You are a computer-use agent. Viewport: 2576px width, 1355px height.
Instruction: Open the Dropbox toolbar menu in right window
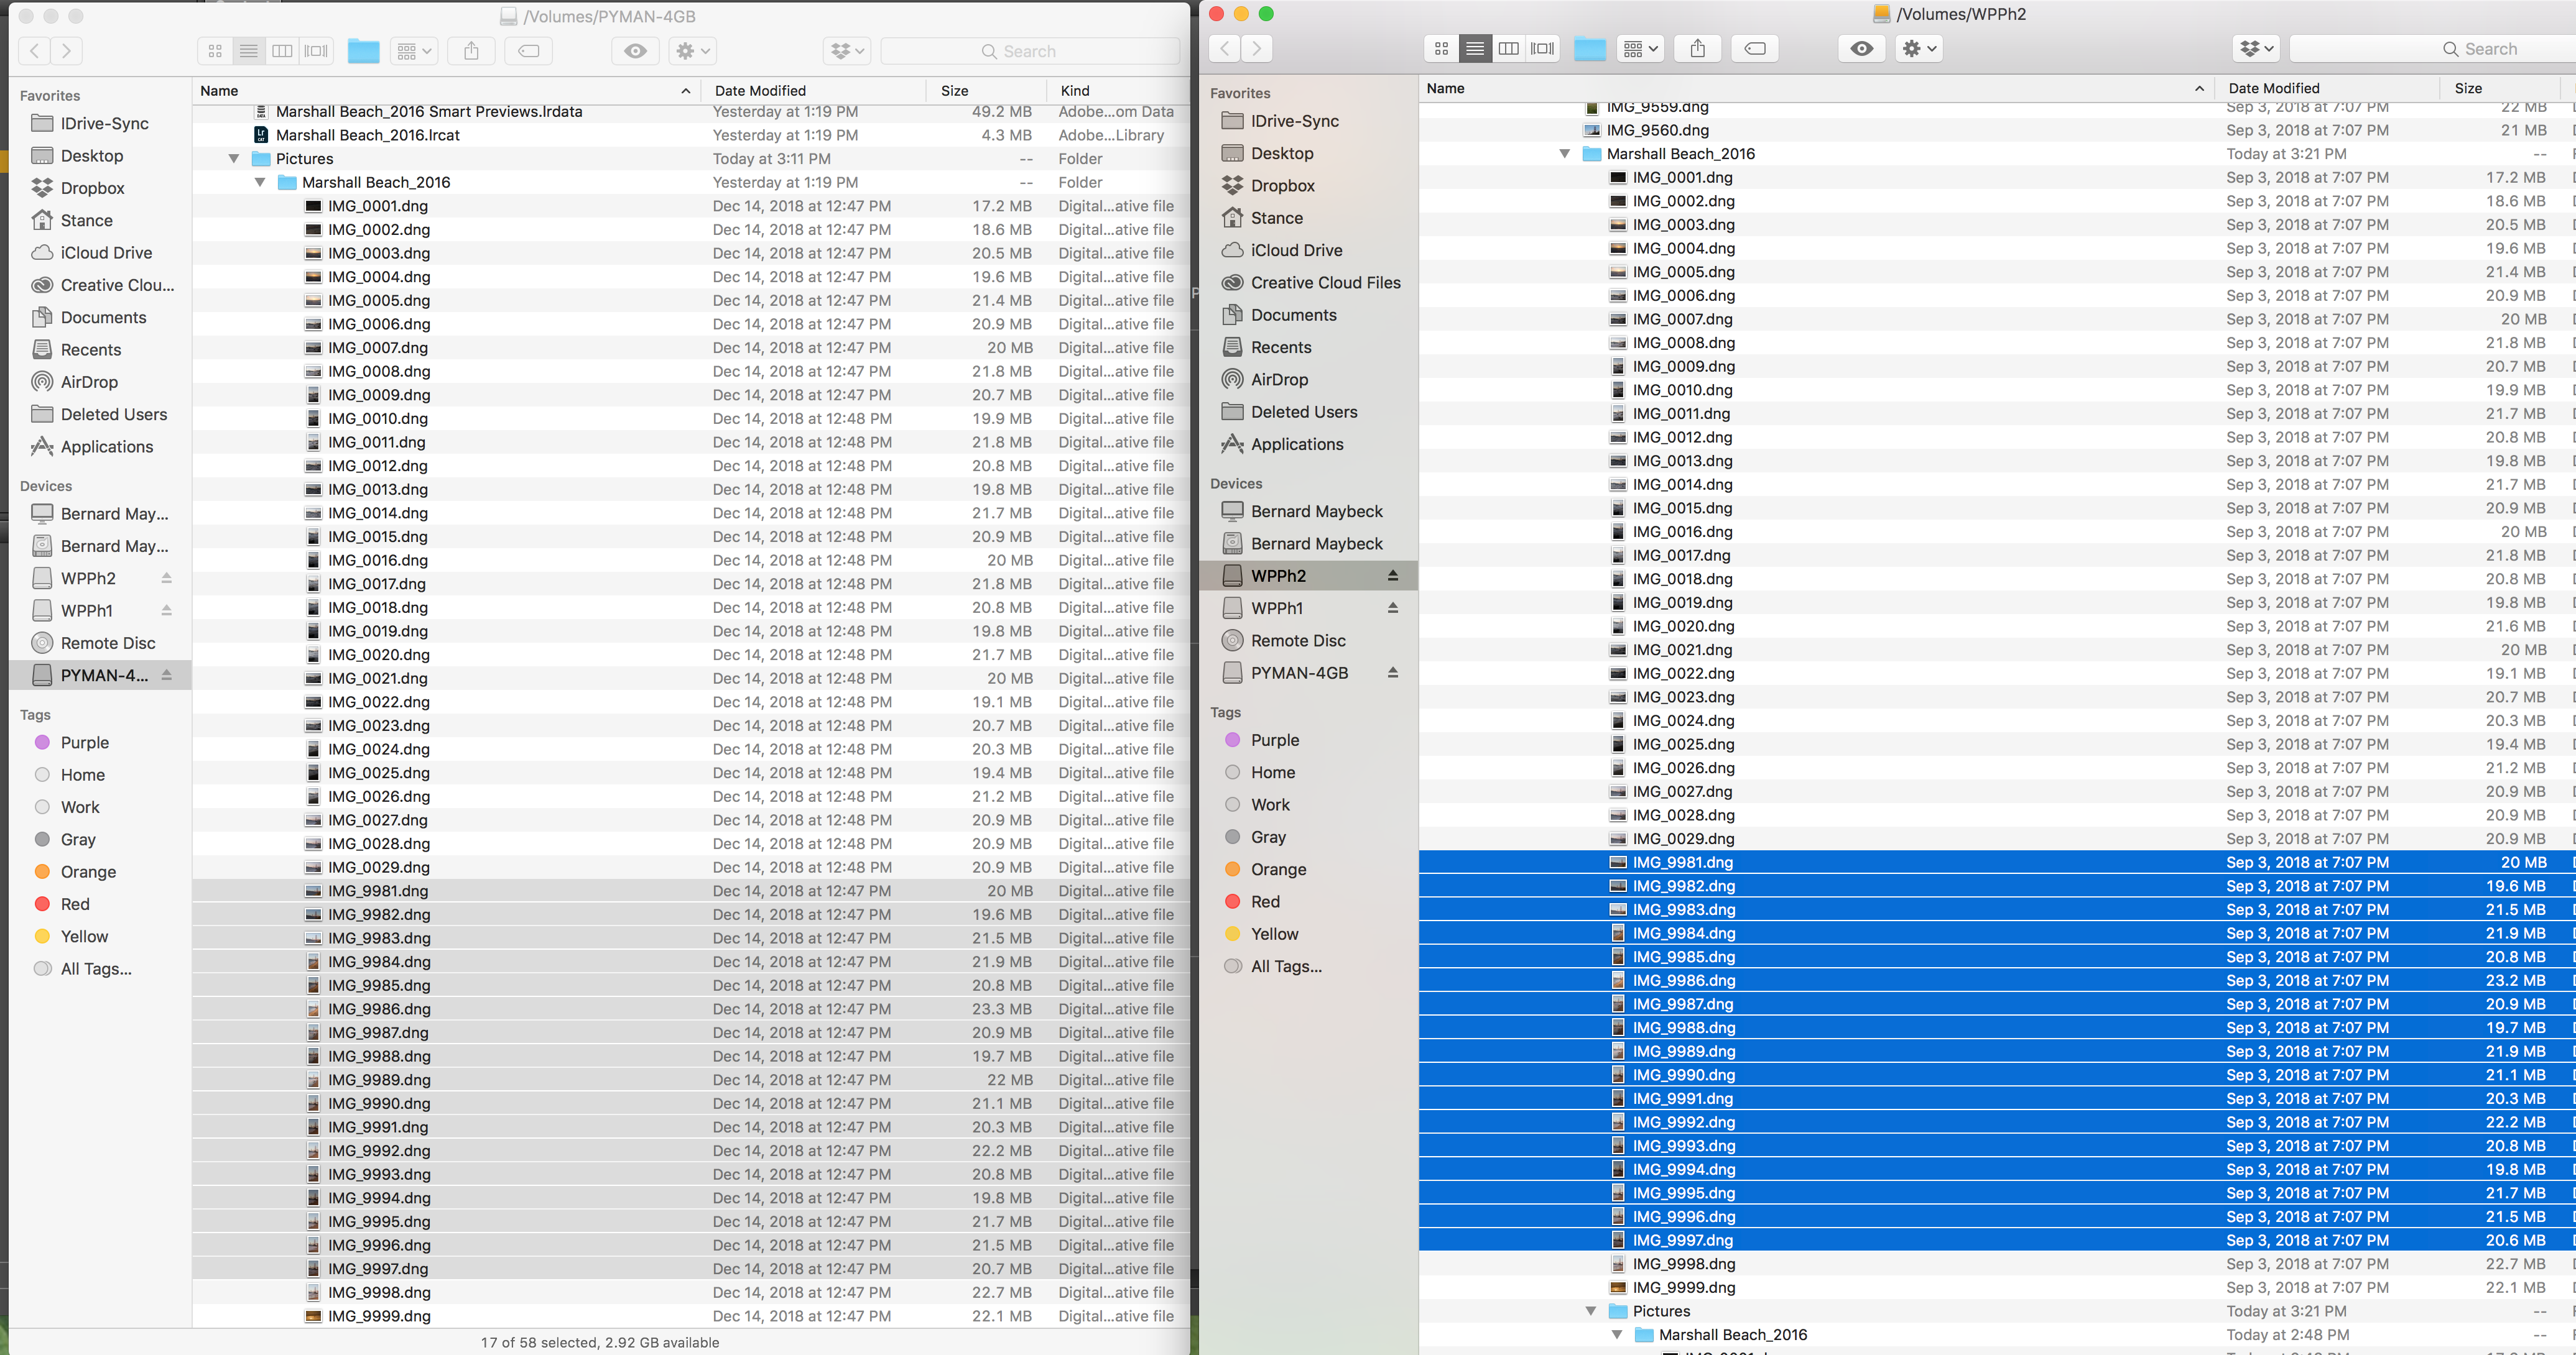click(x=2256, y=48)
